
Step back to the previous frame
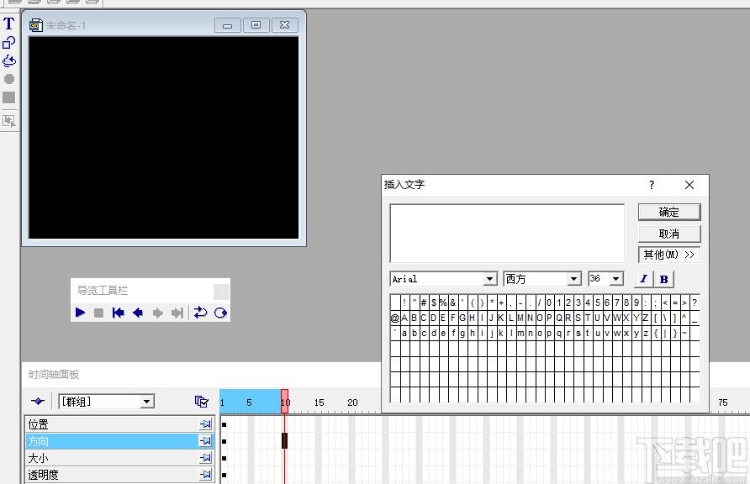tap(138, 313)
